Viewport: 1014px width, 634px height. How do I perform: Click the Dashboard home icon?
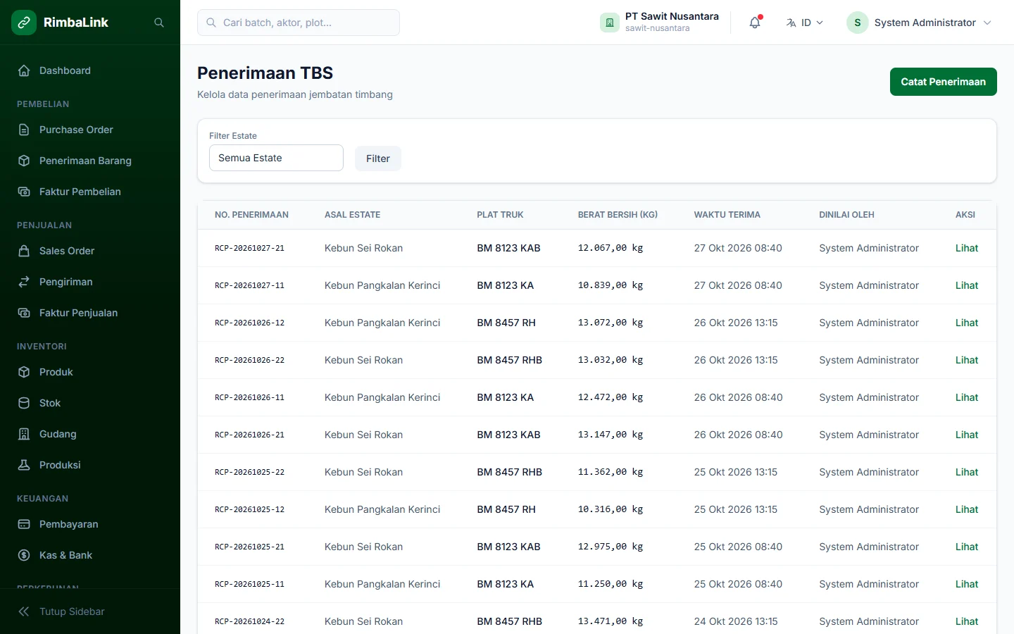(x=24, y=70)
